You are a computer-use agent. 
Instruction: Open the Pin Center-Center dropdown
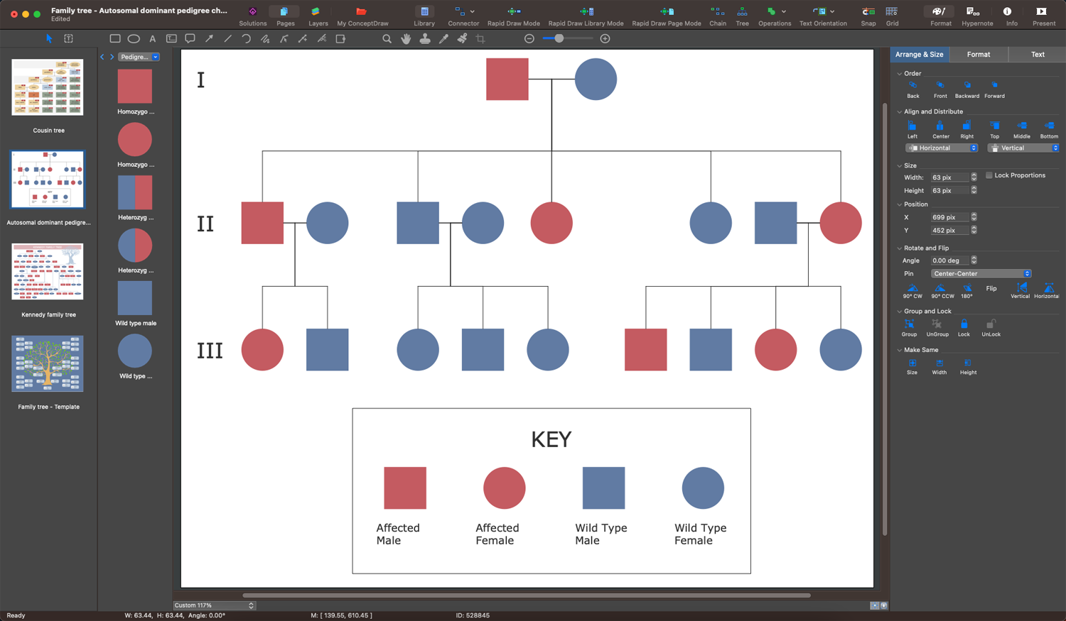981,274
